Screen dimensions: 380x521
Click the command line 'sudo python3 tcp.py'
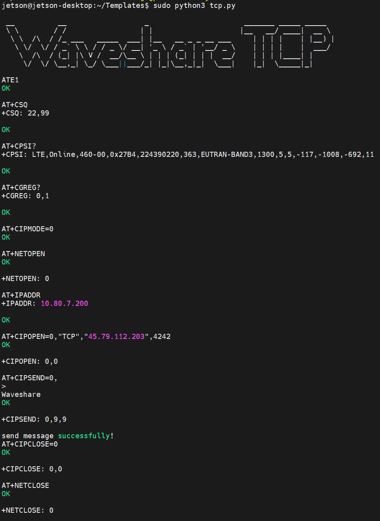[194, 6]
